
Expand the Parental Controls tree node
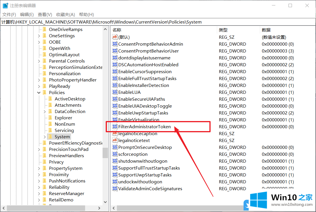point(39,61)
